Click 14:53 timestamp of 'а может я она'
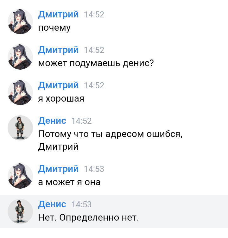 coord(94,169)
